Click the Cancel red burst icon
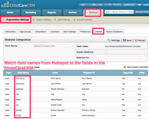Image resolution: width=149 pixels, height=119 pixels. pyautogui.click(x=136, y=40)
